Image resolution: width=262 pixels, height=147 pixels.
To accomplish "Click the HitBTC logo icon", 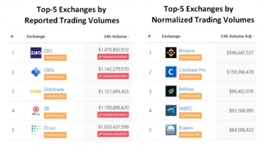I will (x=171, y=110).
